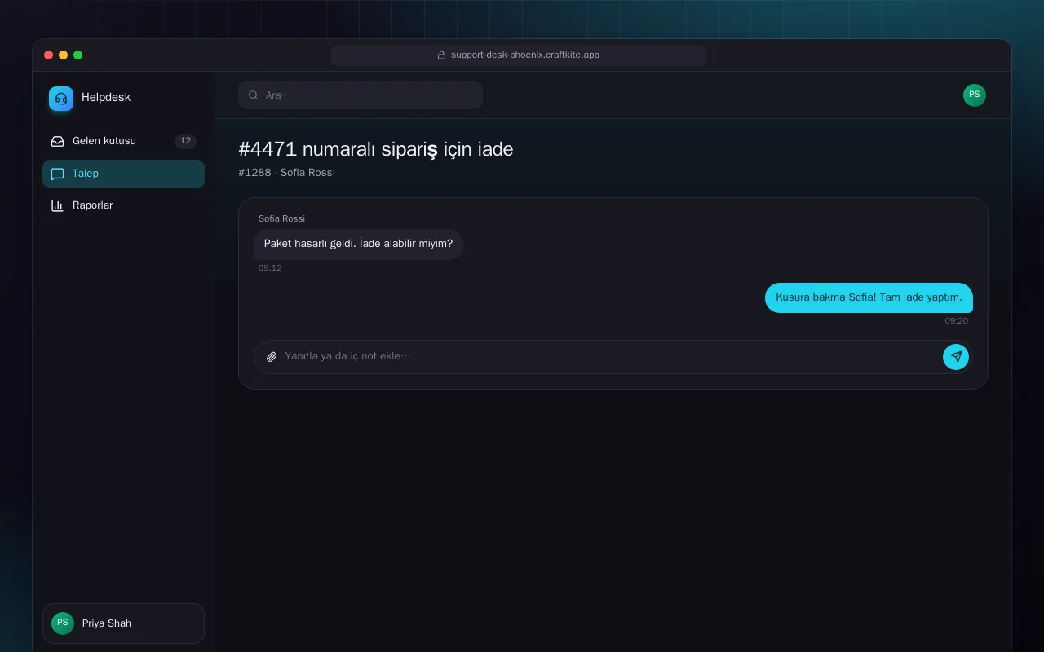Open Raporlar in the sidebar
This screenshot has width=1044, height=652.
tap(123, 205)
